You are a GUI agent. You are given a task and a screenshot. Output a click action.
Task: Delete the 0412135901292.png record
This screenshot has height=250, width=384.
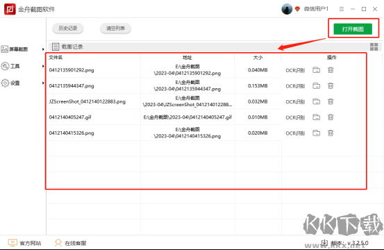[331, 70]
